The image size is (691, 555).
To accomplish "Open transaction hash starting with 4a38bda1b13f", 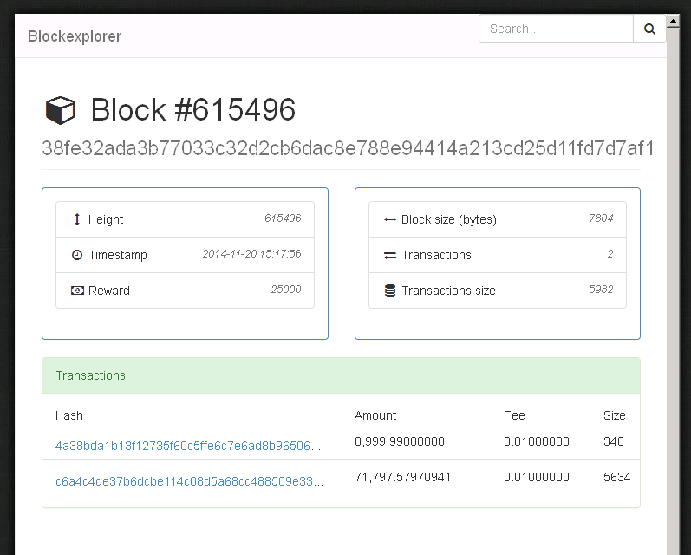I will [188, 446].
